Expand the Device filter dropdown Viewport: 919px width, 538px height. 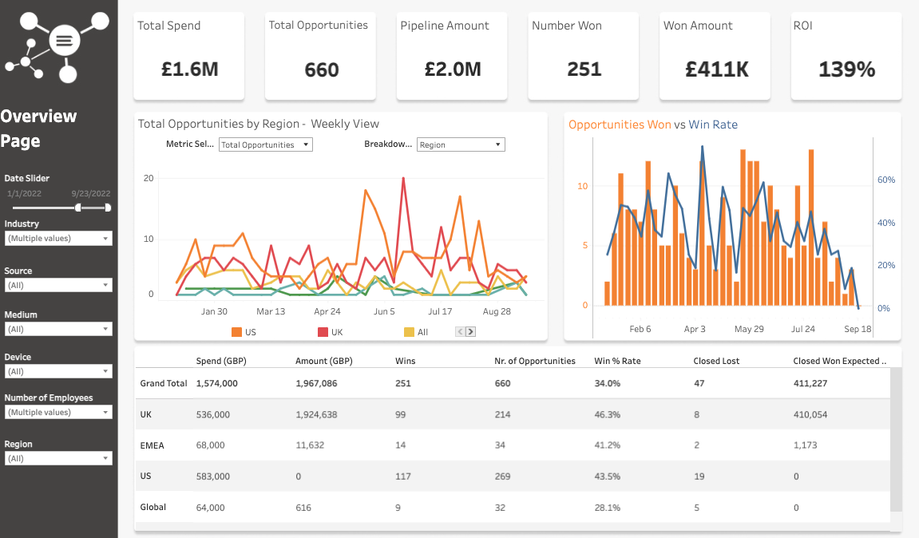click(x=58, y=371)
